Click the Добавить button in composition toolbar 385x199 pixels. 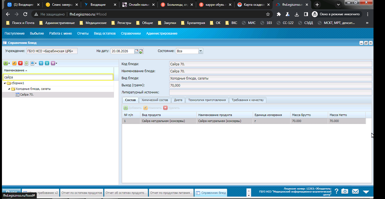tap(133, 108)
